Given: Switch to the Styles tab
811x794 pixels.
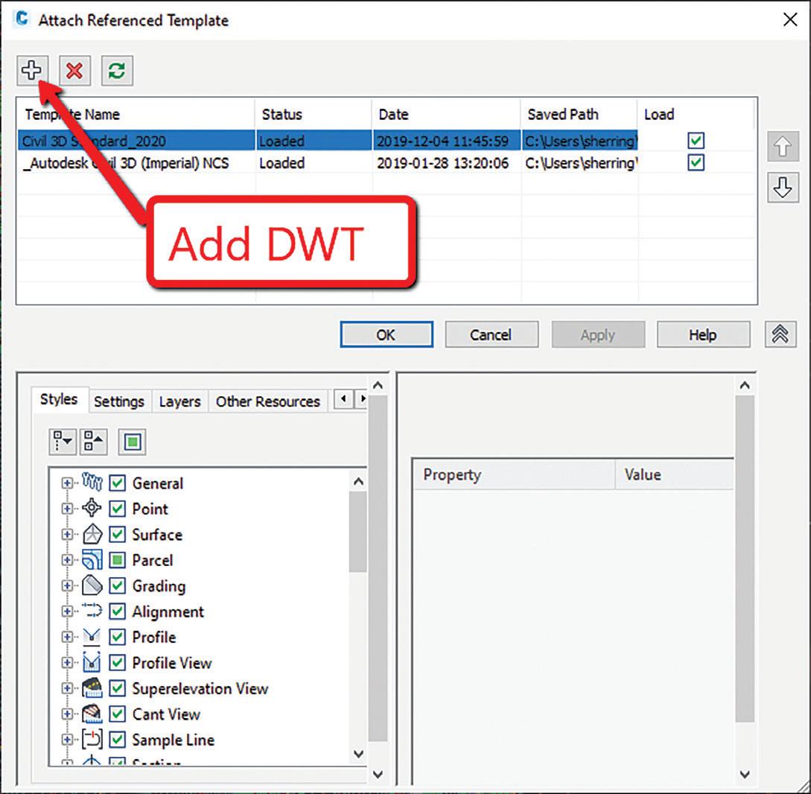Looking at the screenshot, I should click(59, 399).
